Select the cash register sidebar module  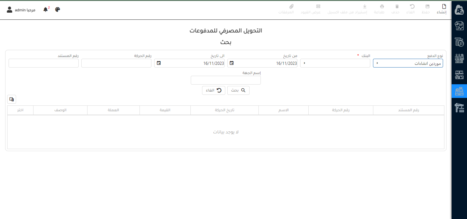click(x=459, y=91)
